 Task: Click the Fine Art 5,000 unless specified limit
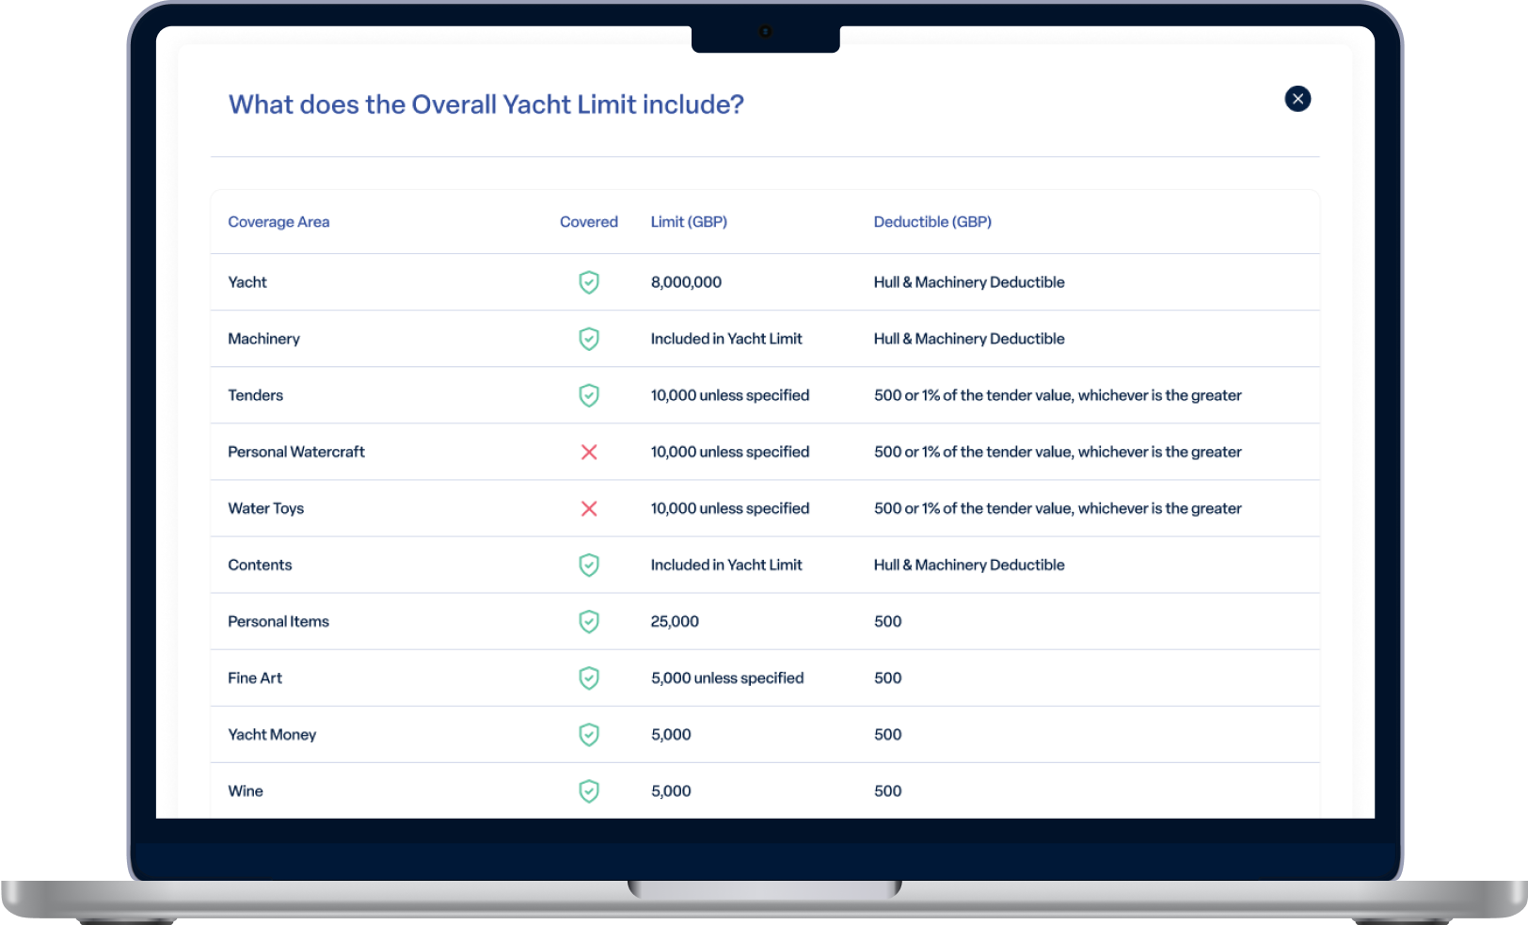pos(727,678)
